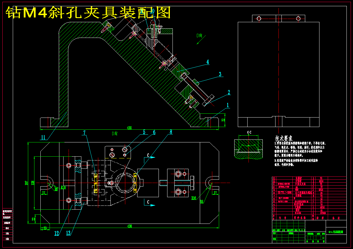Click the D向 label above the plan view
Viewport: 353px width, 249px height.
point(115,133)
